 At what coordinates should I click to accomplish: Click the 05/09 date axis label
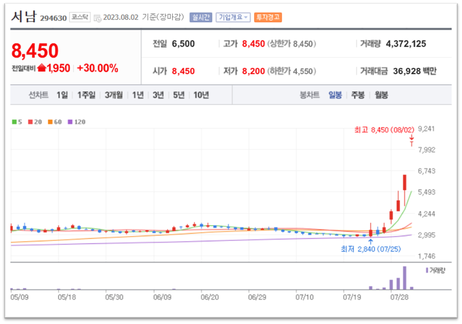(x=20, y=297)
